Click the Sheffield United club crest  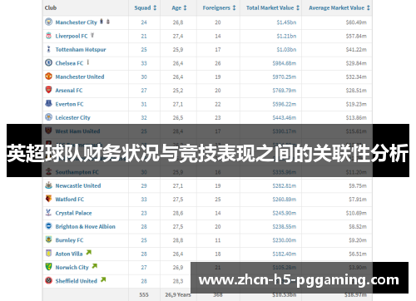tap(48, 280)
